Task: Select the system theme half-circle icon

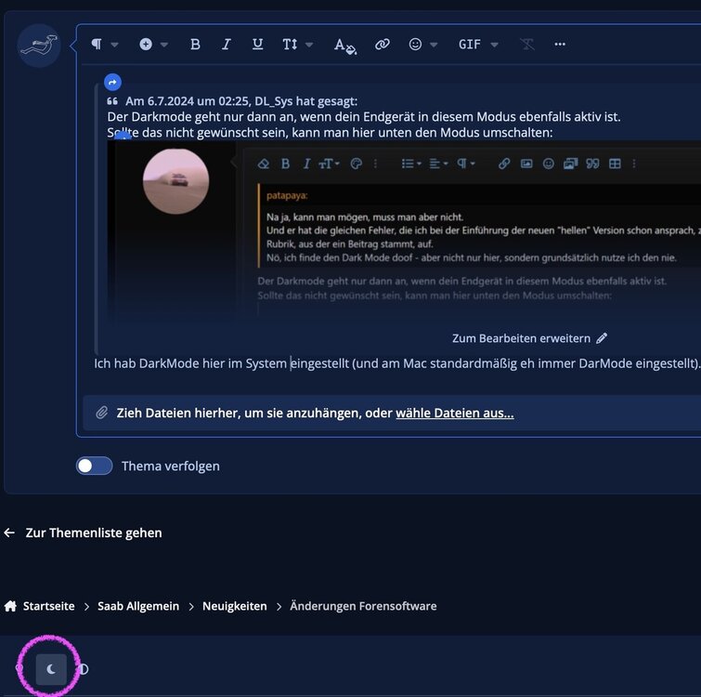Action: click(x=84, y=669)
